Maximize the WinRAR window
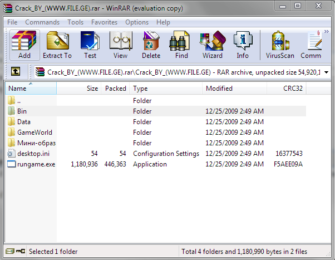Screen dimensions: 335x260 point(298,6)
